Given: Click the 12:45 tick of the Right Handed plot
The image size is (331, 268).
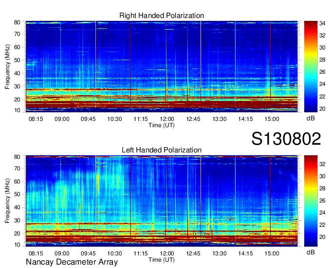Looking at the screenshot, I should 193,119.
